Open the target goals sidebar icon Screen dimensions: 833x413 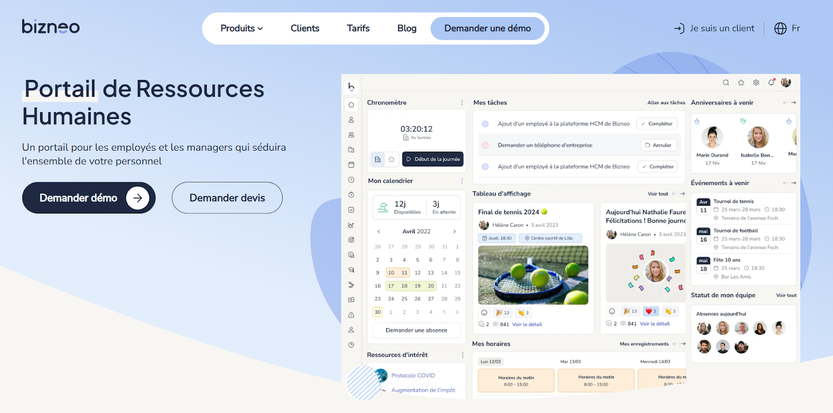[351, 240]
